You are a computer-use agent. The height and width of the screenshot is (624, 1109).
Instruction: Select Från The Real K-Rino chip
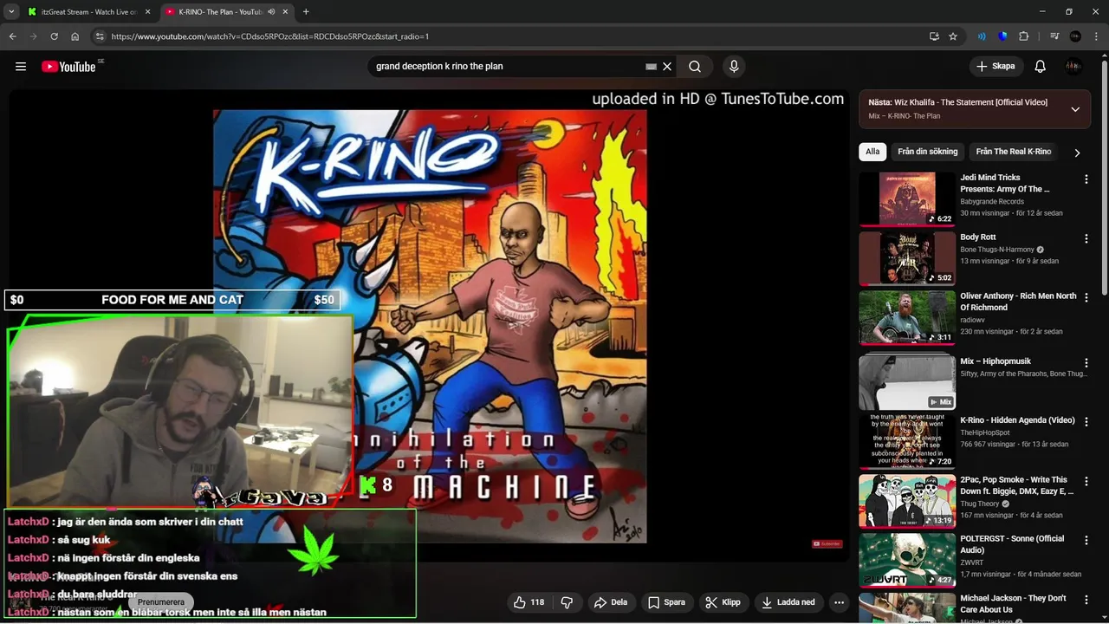(1014, 152)
